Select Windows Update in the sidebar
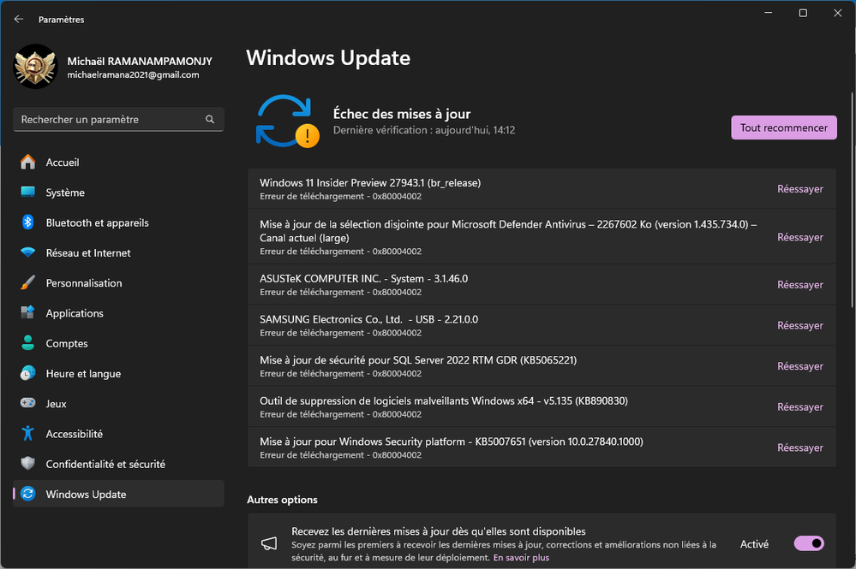The height and width of the screenshot is (569, 856). pos(118,494)
